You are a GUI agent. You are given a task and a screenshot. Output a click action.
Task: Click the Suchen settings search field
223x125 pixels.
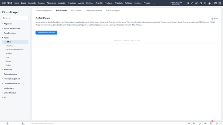pyautogui.click(x=15, y=18)
